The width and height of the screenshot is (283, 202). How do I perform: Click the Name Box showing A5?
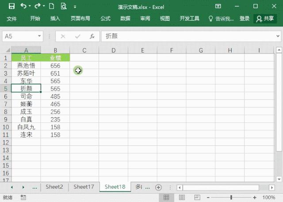click(20, 36)
